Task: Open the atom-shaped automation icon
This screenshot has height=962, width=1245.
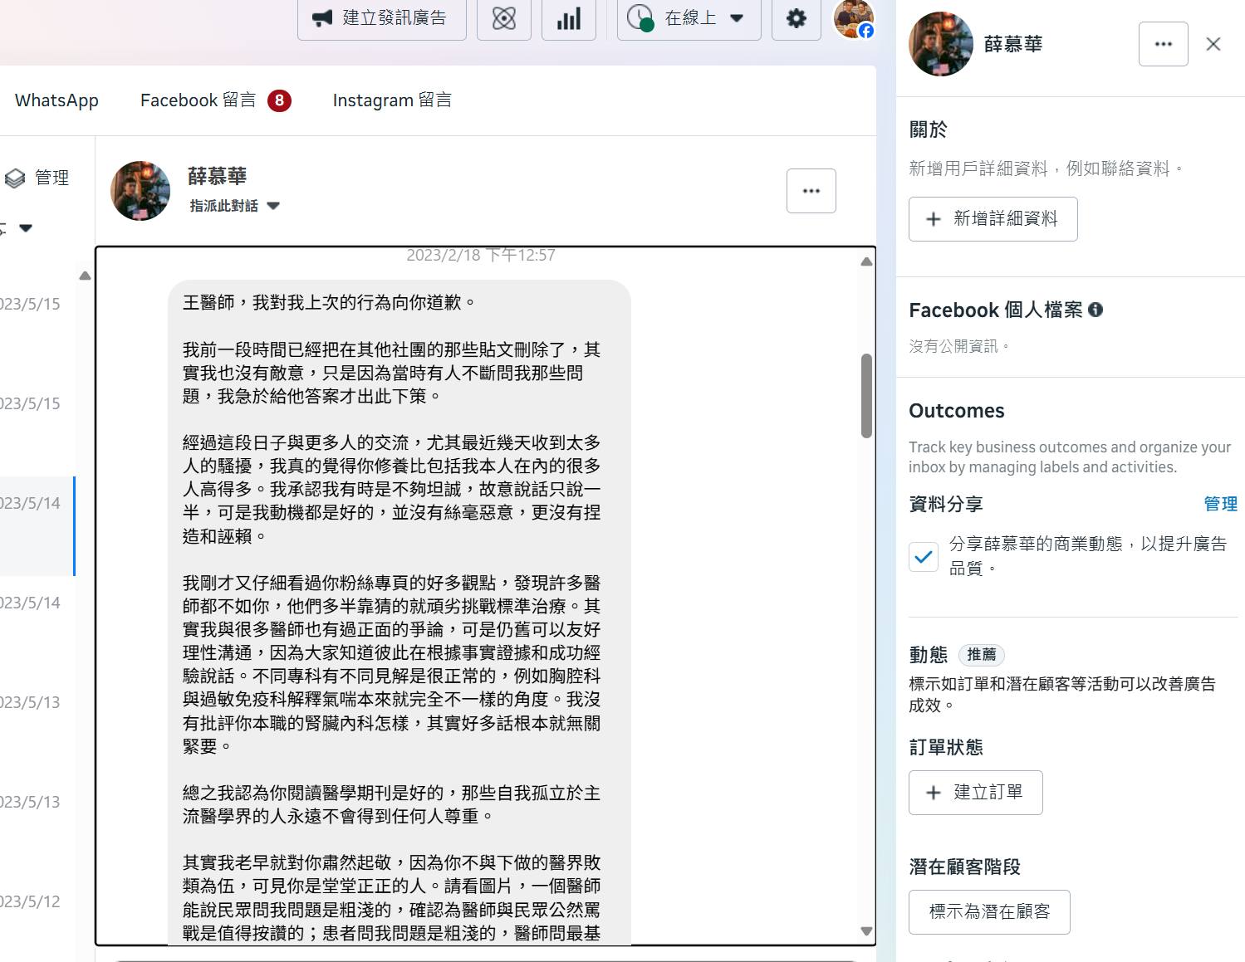Action: point(503,18)
